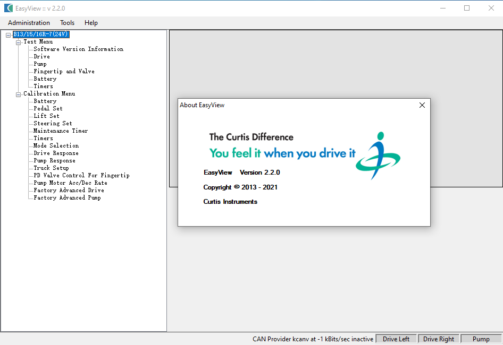Select Drive under Test Menu
This screenshot has height=345, width=503.
click(41, 56)
